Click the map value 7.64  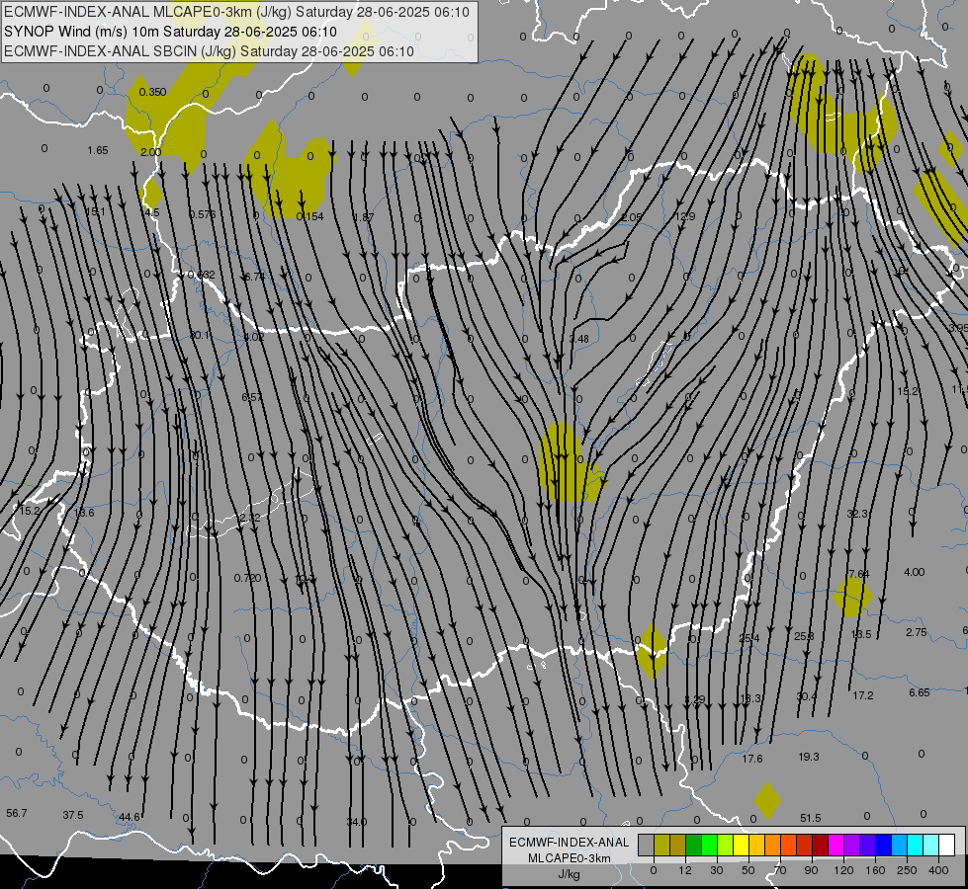pyautogui.click(x=858, y=574)
